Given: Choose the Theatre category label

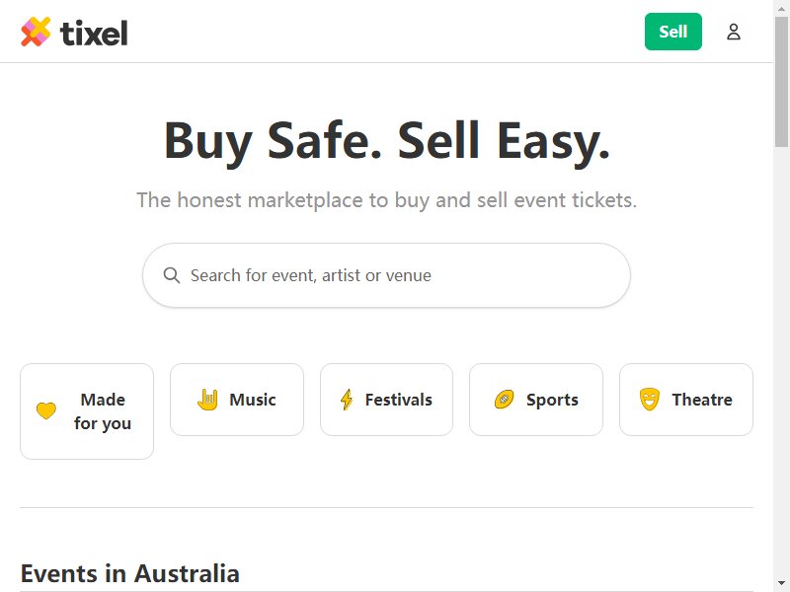Looking at the screenshot, I should coord(702,400).
